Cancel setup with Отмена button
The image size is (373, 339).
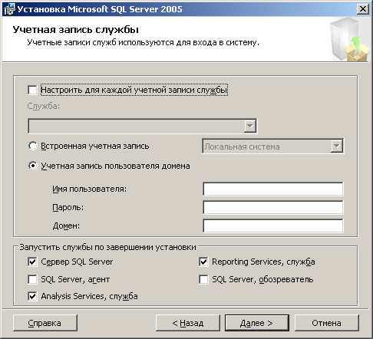point(327,323)
